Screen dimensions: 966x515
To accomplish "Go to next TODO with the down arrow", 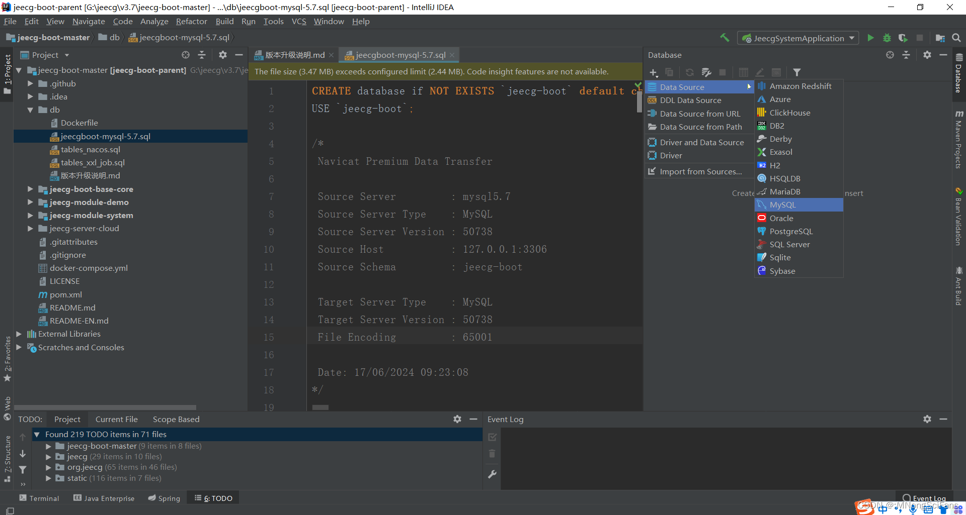I will pyautogui.click(x=23, y=453).
